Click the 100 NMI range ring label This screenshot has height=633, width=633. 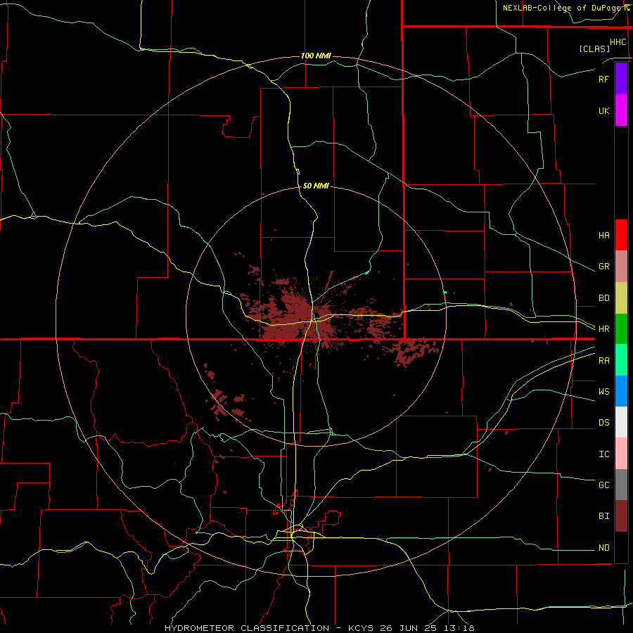[x=316, y=56]
